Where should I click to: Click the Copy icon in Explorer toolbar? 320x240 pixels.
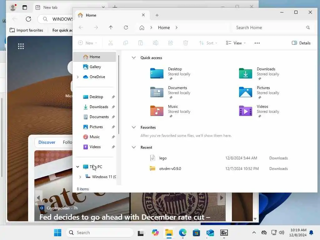tap(126, 43)
